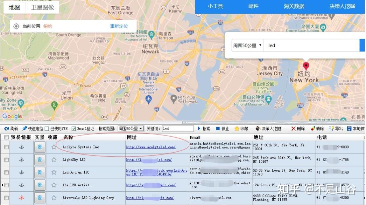The image size is (366, 205).
Task: Open Led-Art.us INC facebook link
Action: point(157,172)
